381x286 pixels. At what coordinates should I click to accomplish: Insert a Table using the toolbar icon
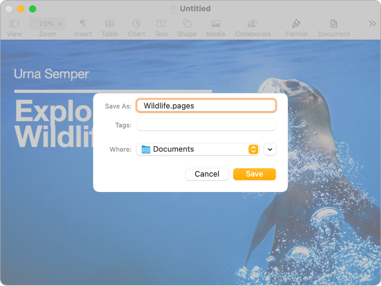109,24
